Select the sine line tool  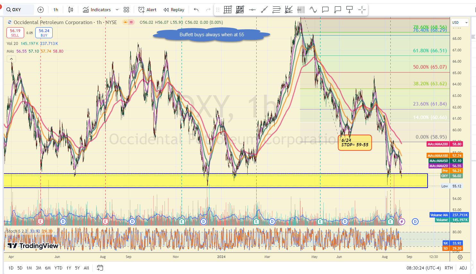313,10
